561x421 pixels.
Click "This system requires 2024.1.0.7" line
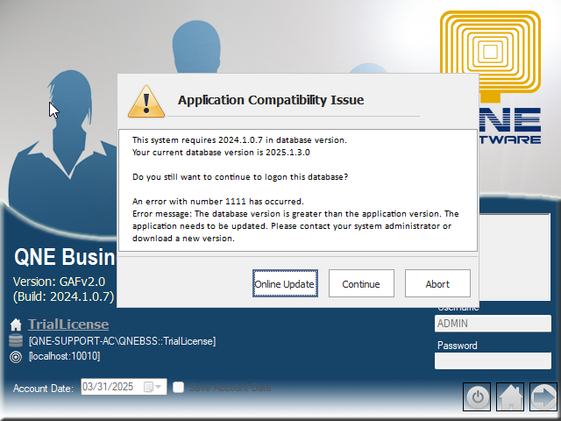click(x=239, y=140)
